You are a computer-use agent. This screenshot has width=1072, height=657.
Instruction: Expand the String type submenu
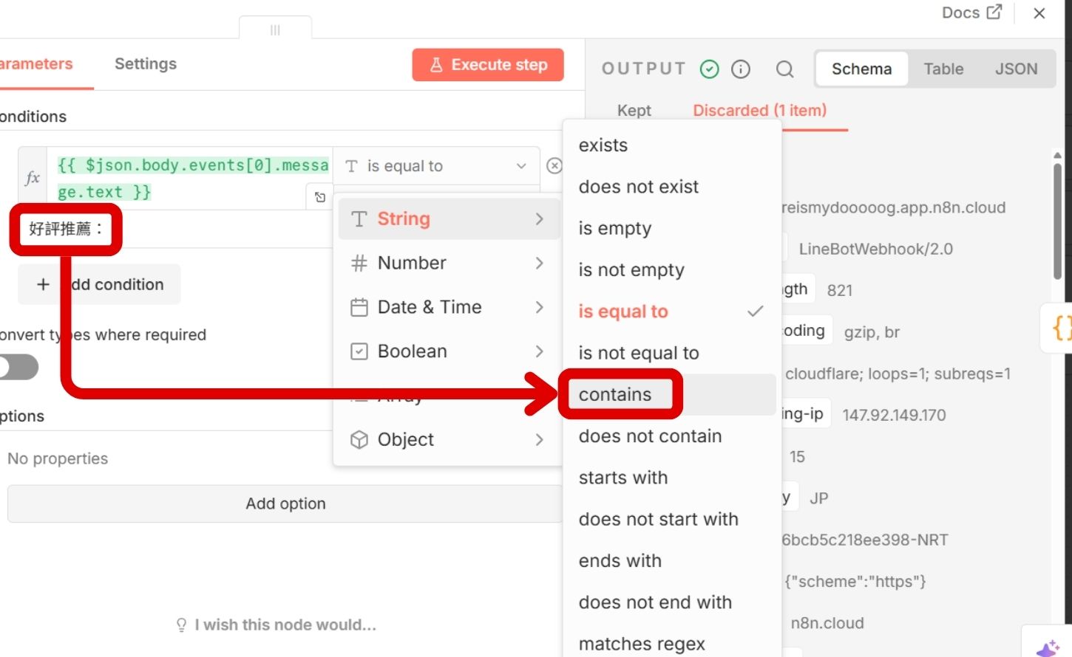click(x=447, y=219)
